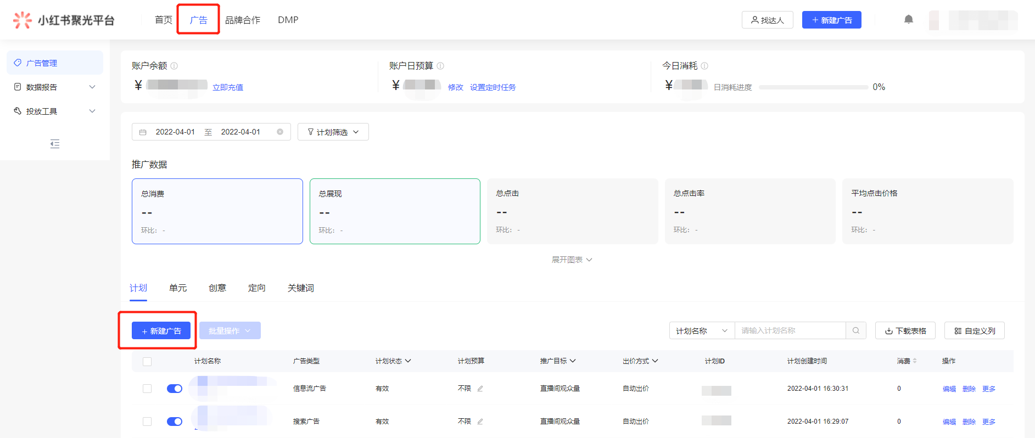Expand the chart via 展开图表
The width and height of the screenshot is (1035, 438).
[x=572, y=260]
